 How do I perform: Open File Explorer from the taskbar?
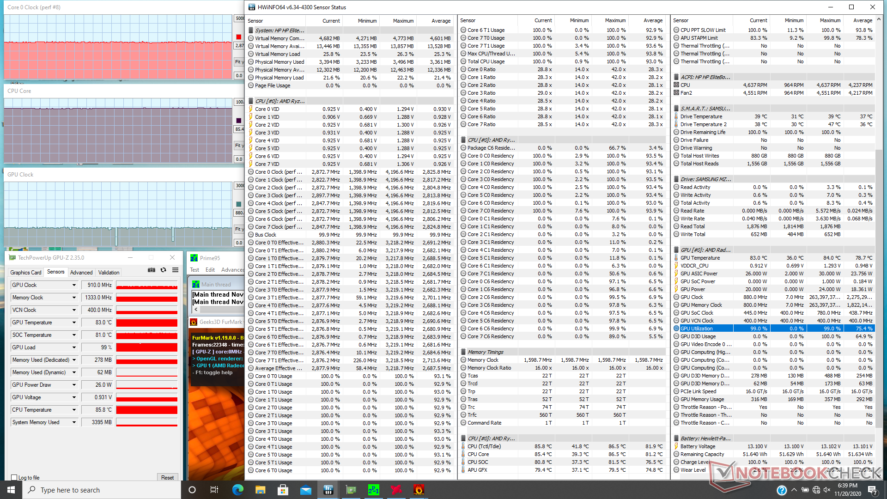point(260,490)
